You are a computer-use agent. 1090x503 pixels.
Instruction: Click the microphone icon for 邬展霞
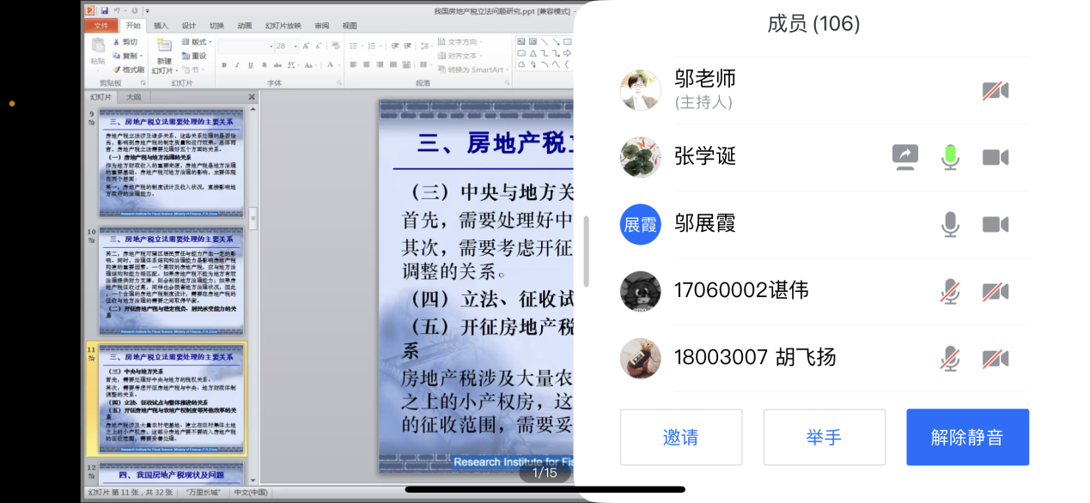click(950, 224)
